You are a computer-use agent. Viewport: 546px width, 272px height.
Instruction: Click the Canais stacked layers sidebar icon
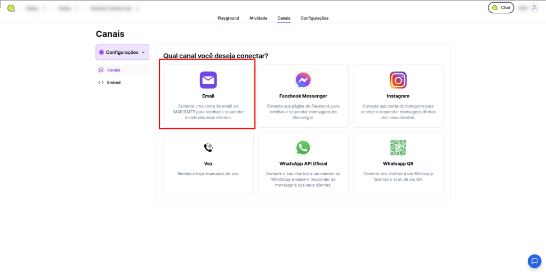click(x=101, y=70)
